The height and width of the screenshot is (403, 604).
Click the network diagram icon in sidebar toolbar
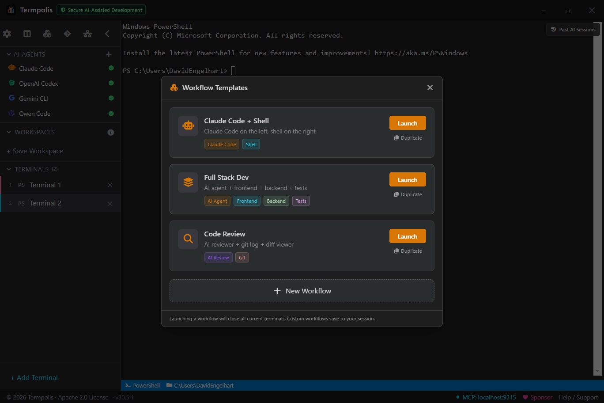point(87,34)
